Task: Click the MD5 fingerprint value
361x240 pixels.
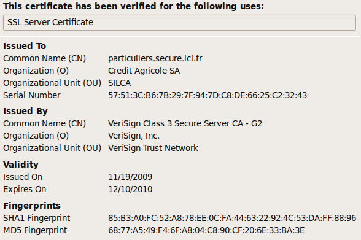Action: (x=206, y=230)
